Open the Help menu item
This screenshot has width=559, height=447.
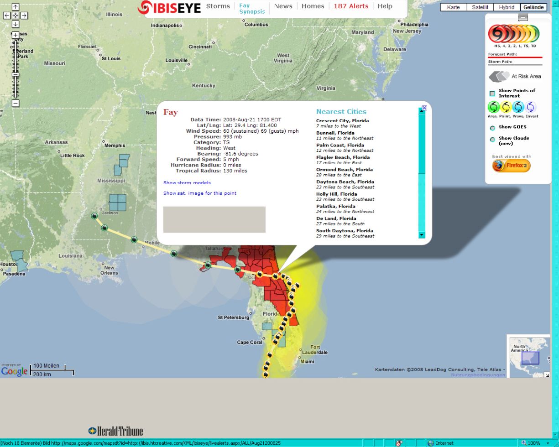point(385,6)
